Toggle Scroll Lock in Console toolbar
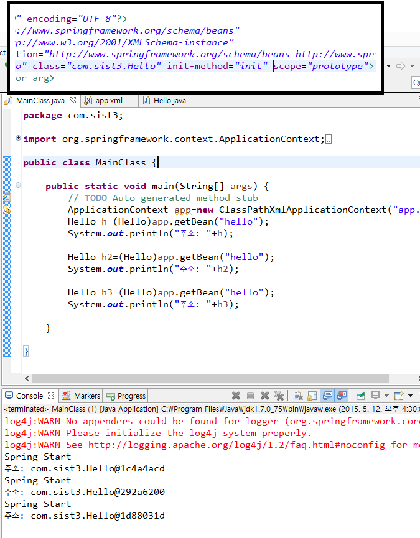This screenshot has width=420, height=538. (312, 396)
